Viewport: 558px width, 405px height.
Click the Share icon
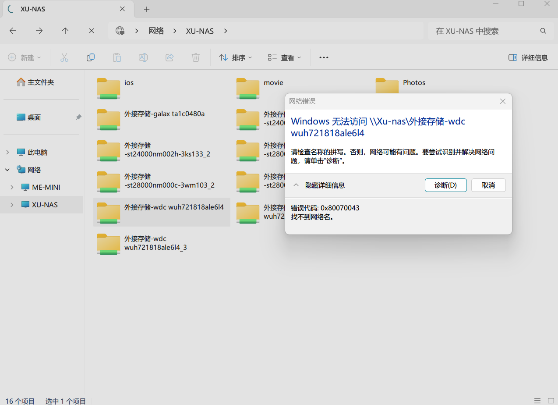pyautogui.click(x=170, y=57)
